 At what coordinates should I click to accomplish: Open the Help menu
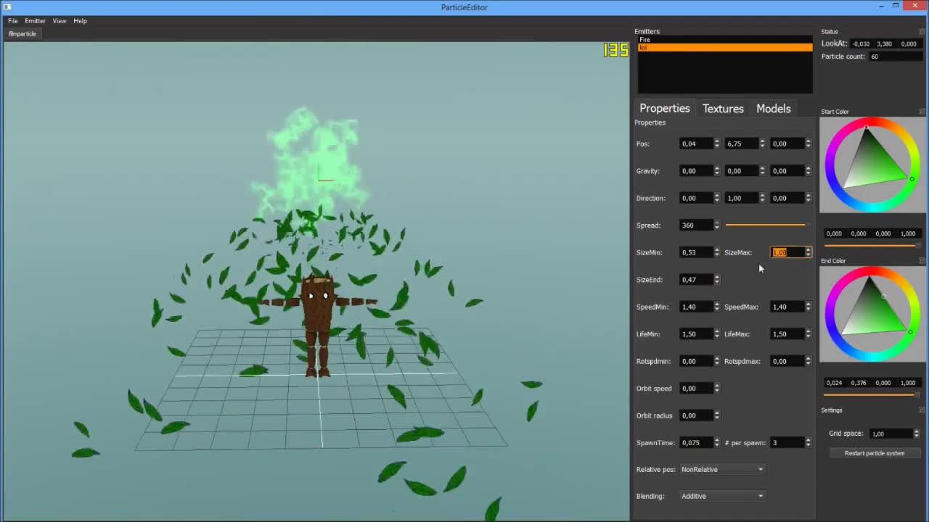pos(80,21)
